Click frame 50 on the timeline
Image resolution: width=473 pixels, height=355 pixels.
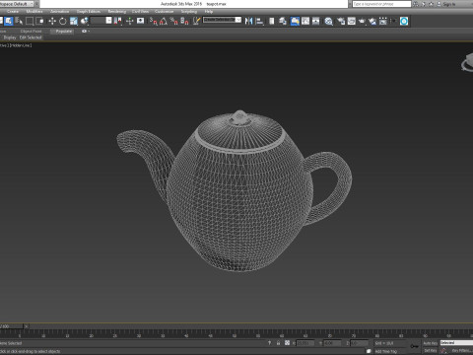[235, 335]
